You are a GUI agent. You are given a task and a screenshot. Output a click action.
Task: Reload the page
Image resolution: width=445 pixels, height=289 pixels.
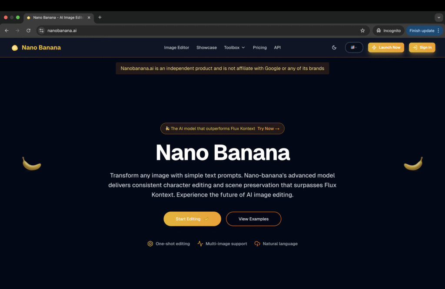[28, 31]
